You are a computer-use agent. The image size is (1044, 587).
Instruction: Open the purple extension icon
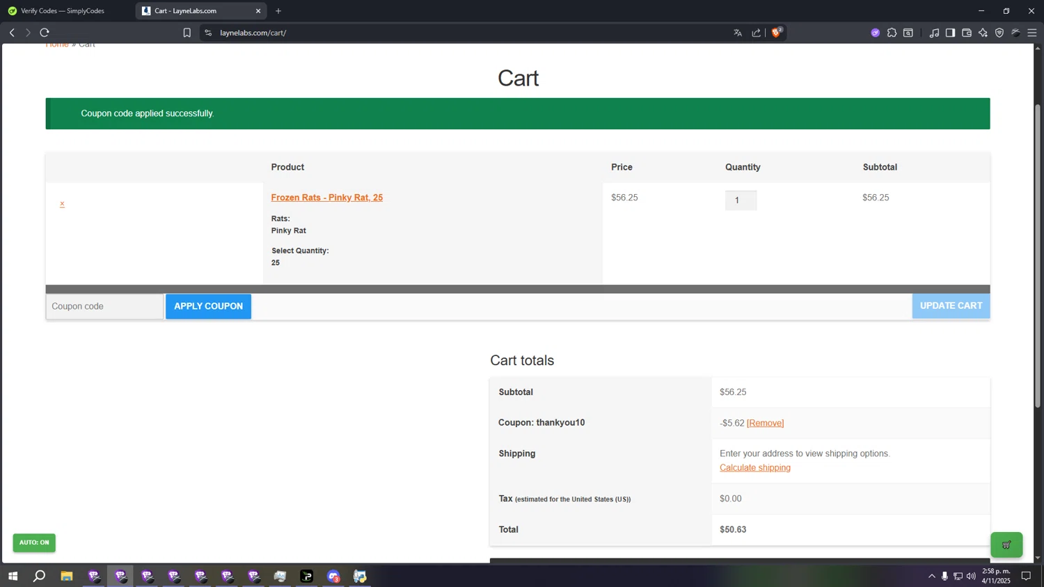click(x=875, y=33)
